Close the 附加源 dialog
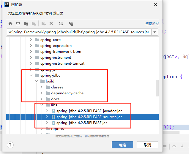Screen dimensions: 189x154 155,4
